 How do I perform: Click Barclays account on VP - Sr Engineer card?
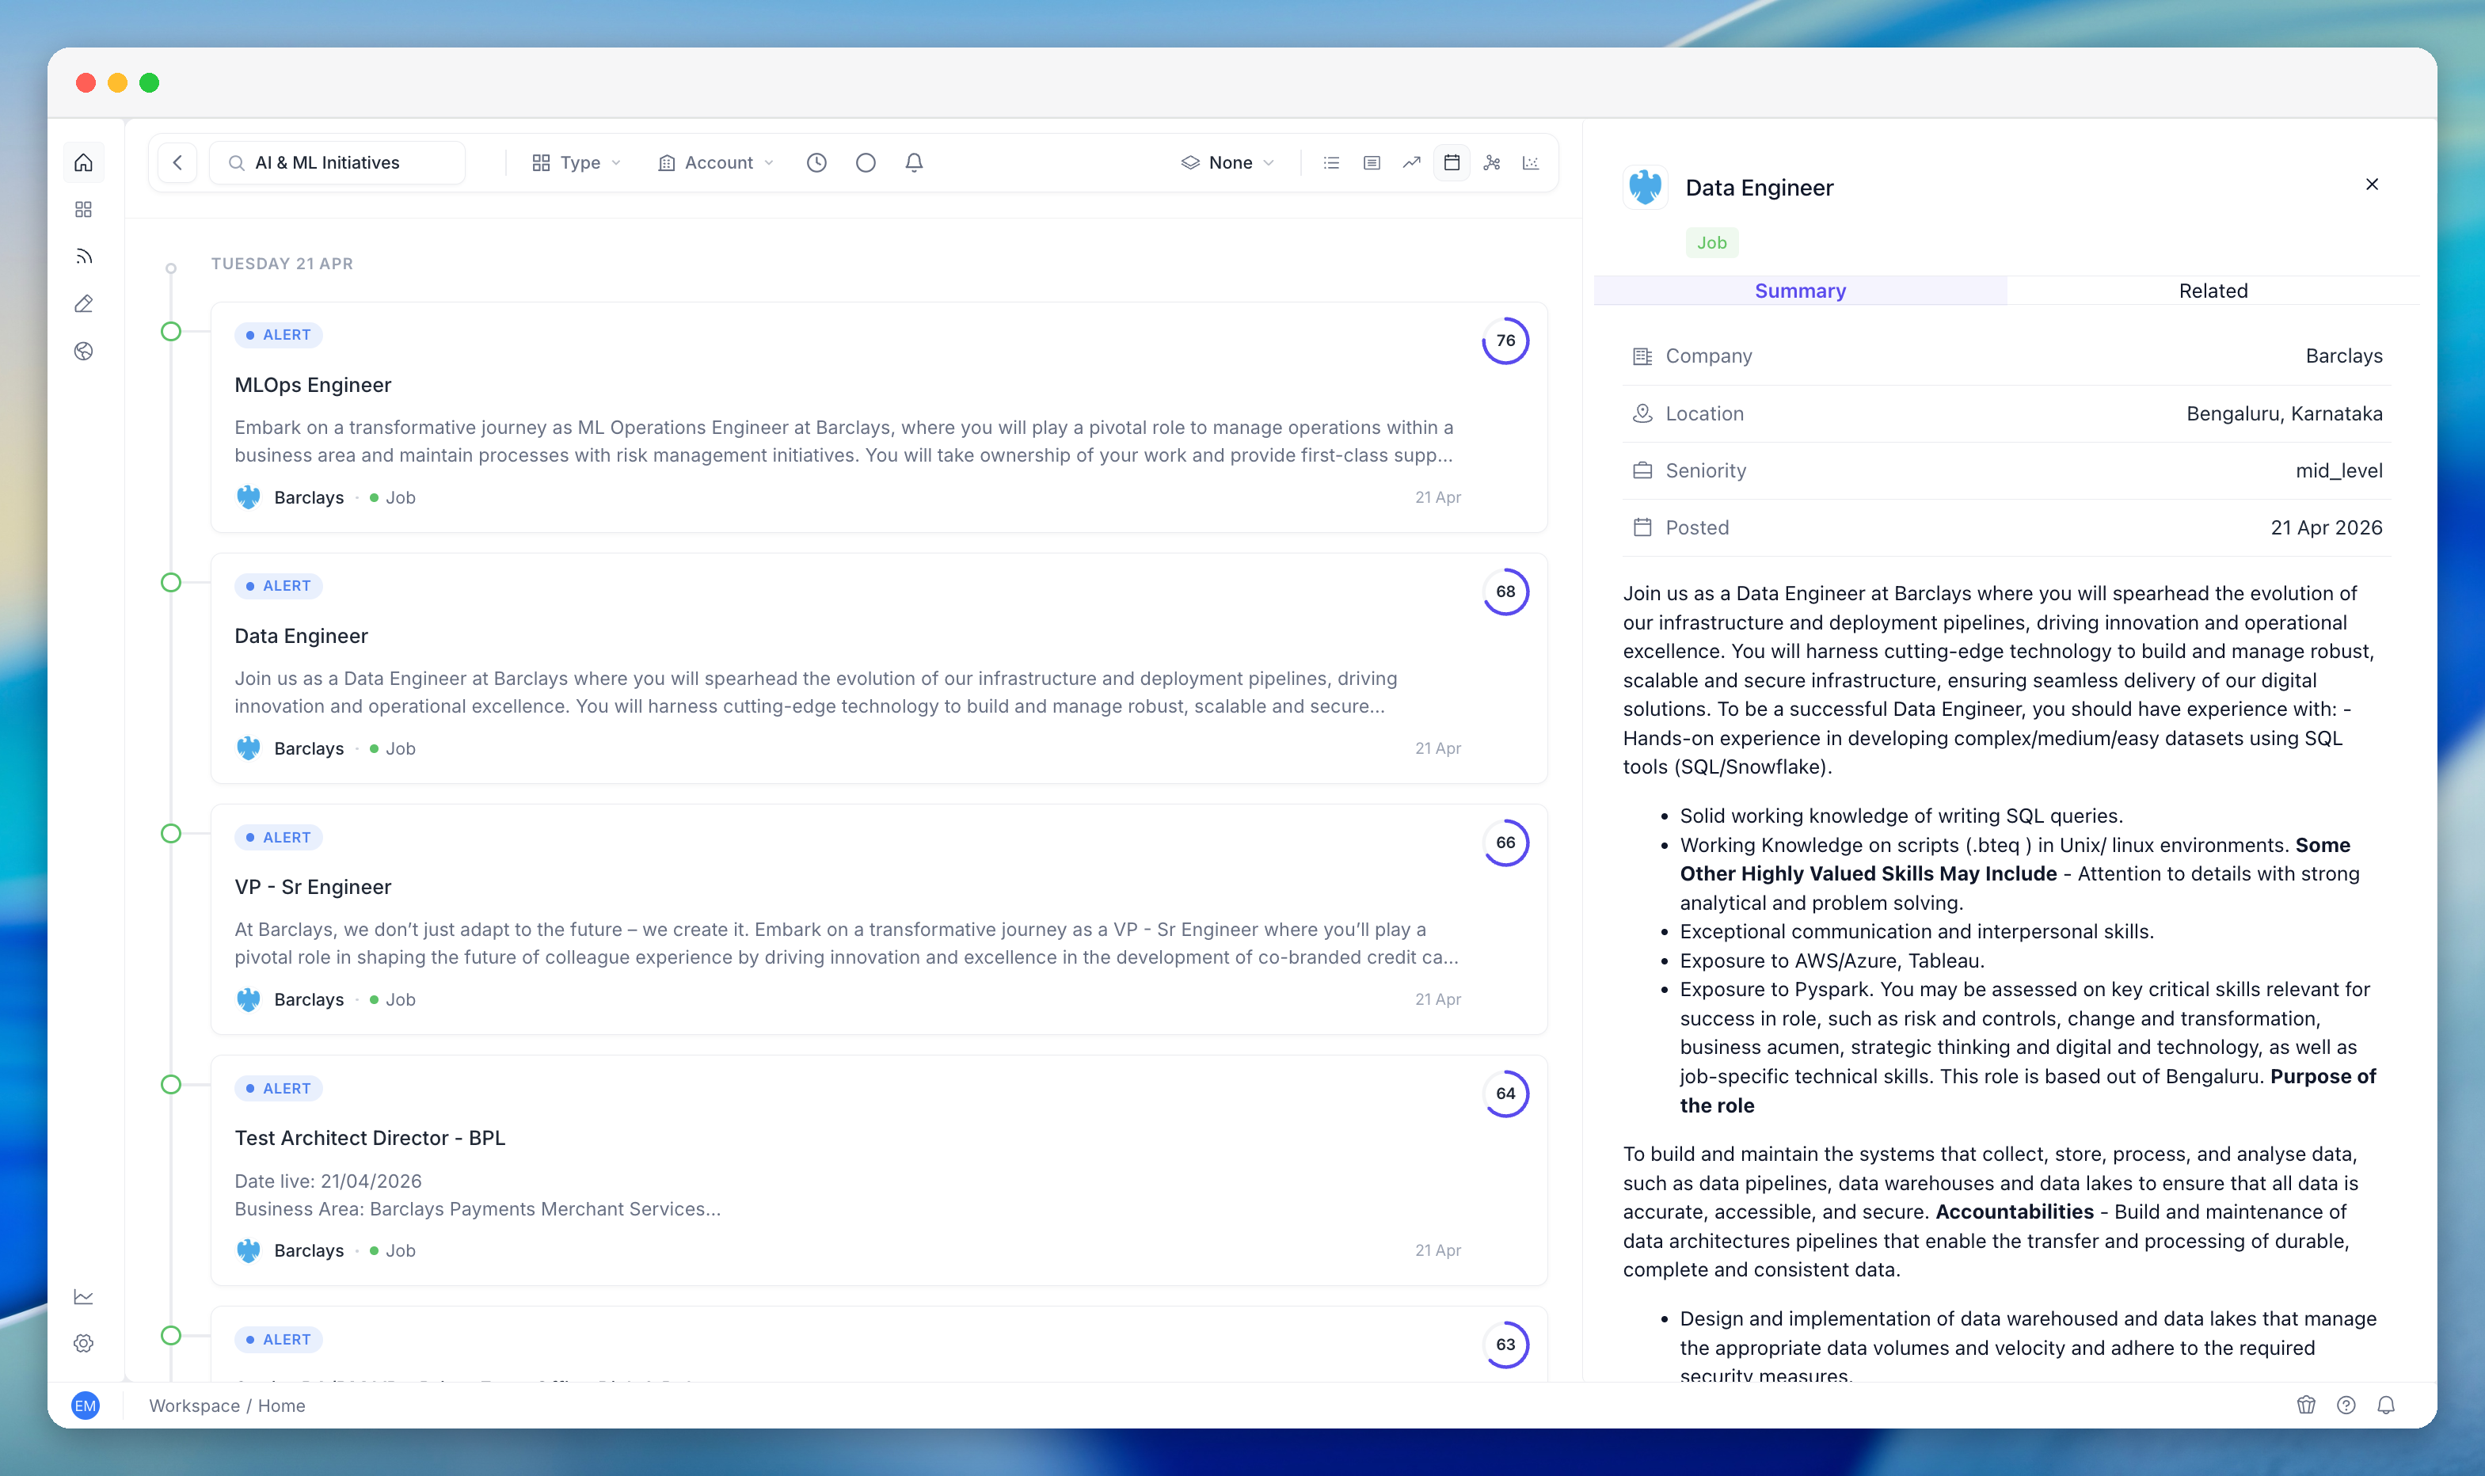tap(291, 999)
